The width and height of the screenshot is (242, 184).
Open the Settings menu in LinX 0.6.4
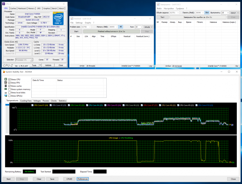pyautogui.click(x=79, y=23)
